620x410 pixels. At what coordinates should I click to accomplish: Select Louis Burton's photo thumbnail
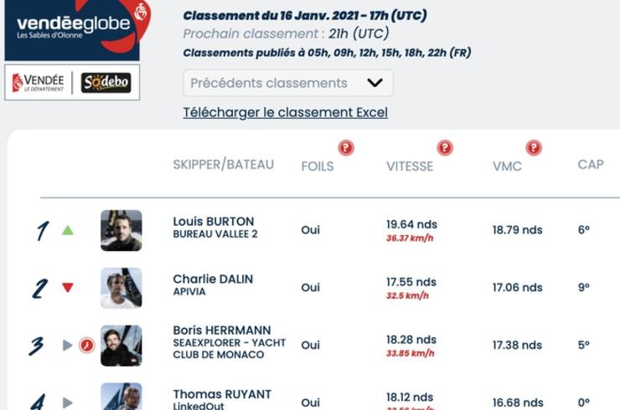121,230
